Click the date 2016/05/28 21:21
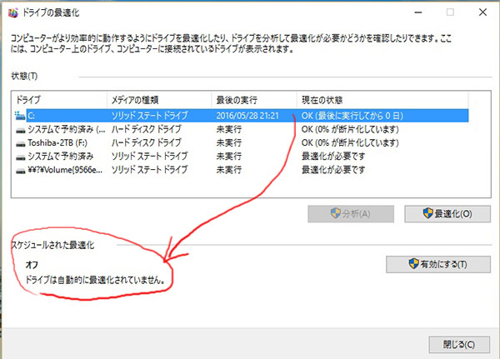 (x=247, y=116)
